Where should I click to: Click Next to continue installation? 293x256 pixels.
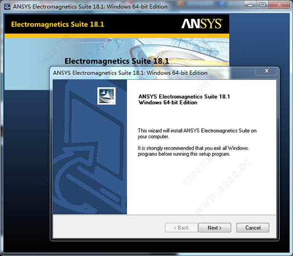click(214, 227)
